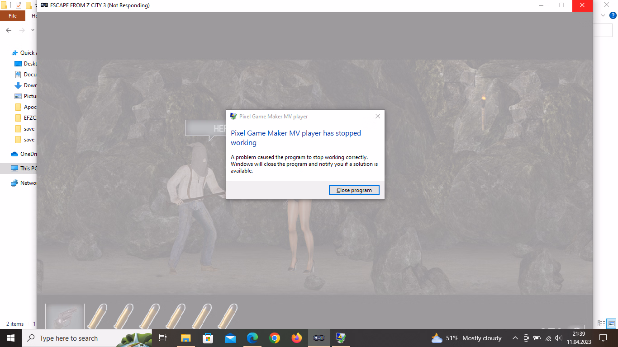This screenshot has width=618, height=347.
Task: Click the Pixel Game Maker error taskbar icon
Action: click(341, 338)
